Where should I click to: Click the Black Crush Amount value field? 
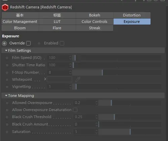pyautogui.click(x=84, y=124)
